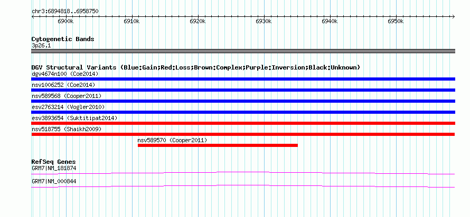Image resolution: width=470 pixels, height=217 pixels.
Task: Click the 6900k ruler tick label
Action: coord(65,21)
